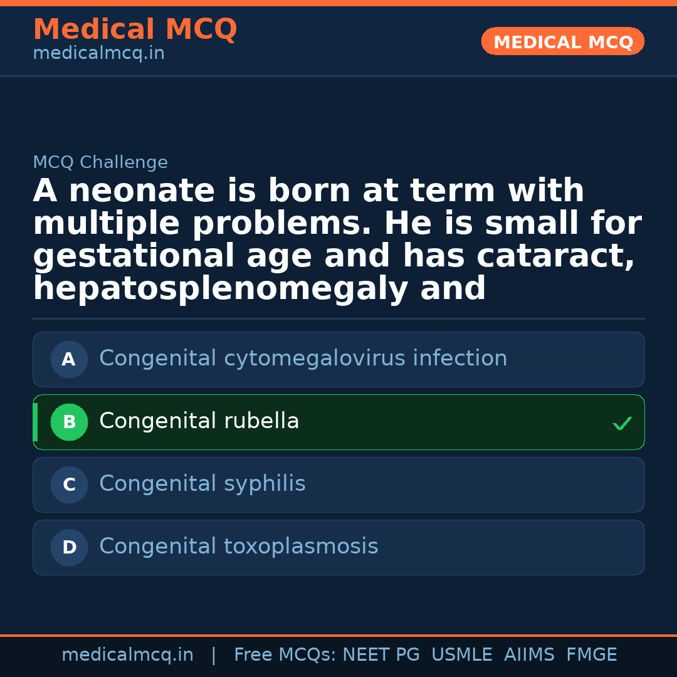Choose the "Congenital toxoplasmosis" answer text
This screenshot has width=677, height=677.
point(238,547)
